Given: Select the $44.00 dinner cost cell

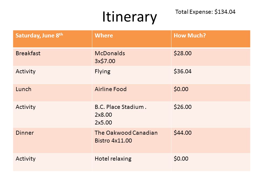Looking at the screenshot, I should click(211, 140).
